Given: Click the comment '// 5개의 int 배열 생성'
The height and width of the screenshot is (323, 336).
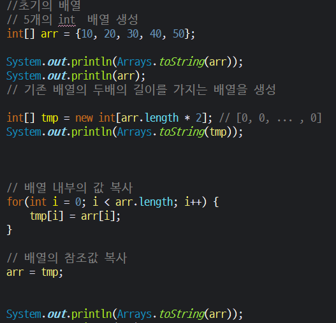Looking at the screenshot, I should [73, 20].
